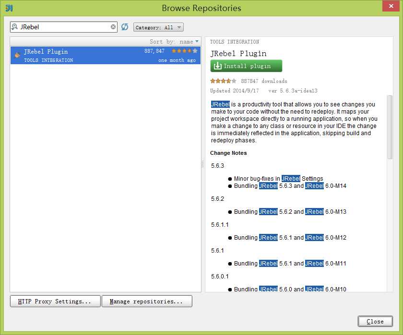Image resolution: width=403 pixels, height=335 pixels.
Task: Click the 'Updated 2014/9/17' text
Action: pos(235,91)
